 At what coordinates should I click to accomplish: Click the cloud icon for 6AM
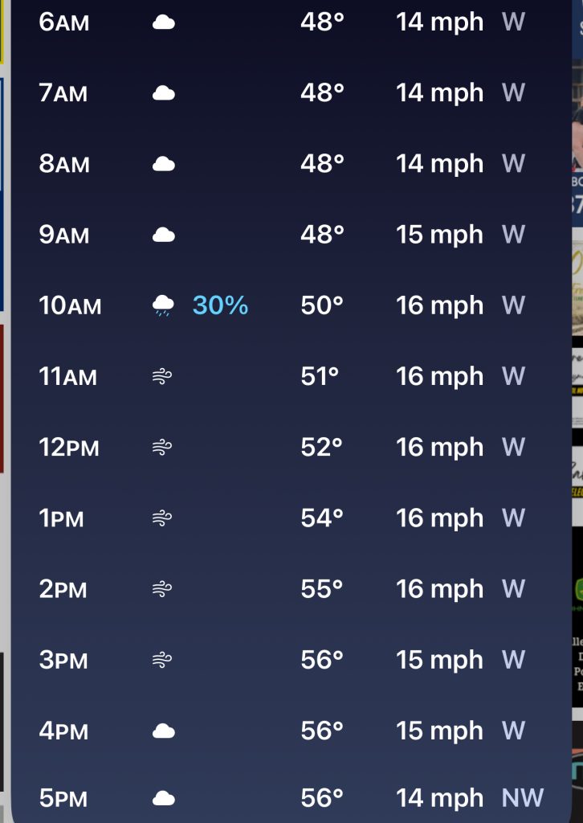tap(163, 23)
